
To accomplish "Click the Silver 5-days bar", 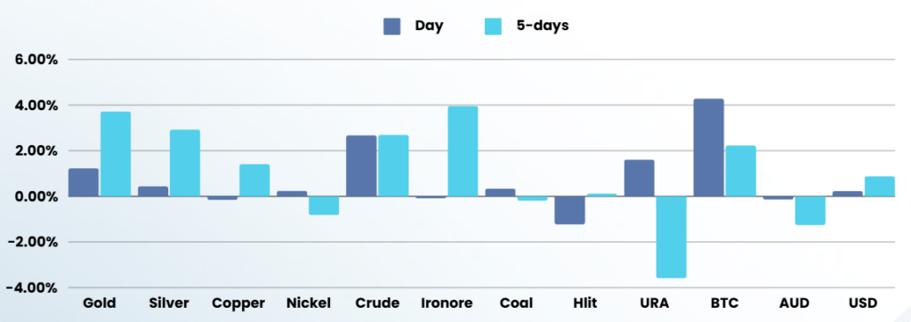I will pos(185,163).
